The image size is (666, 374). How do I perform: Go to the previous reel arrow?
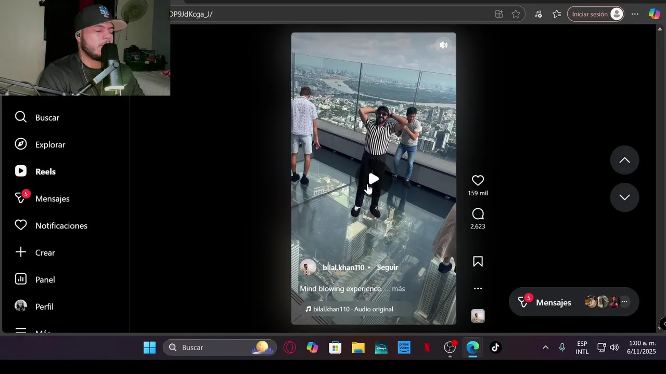[624, 160]
